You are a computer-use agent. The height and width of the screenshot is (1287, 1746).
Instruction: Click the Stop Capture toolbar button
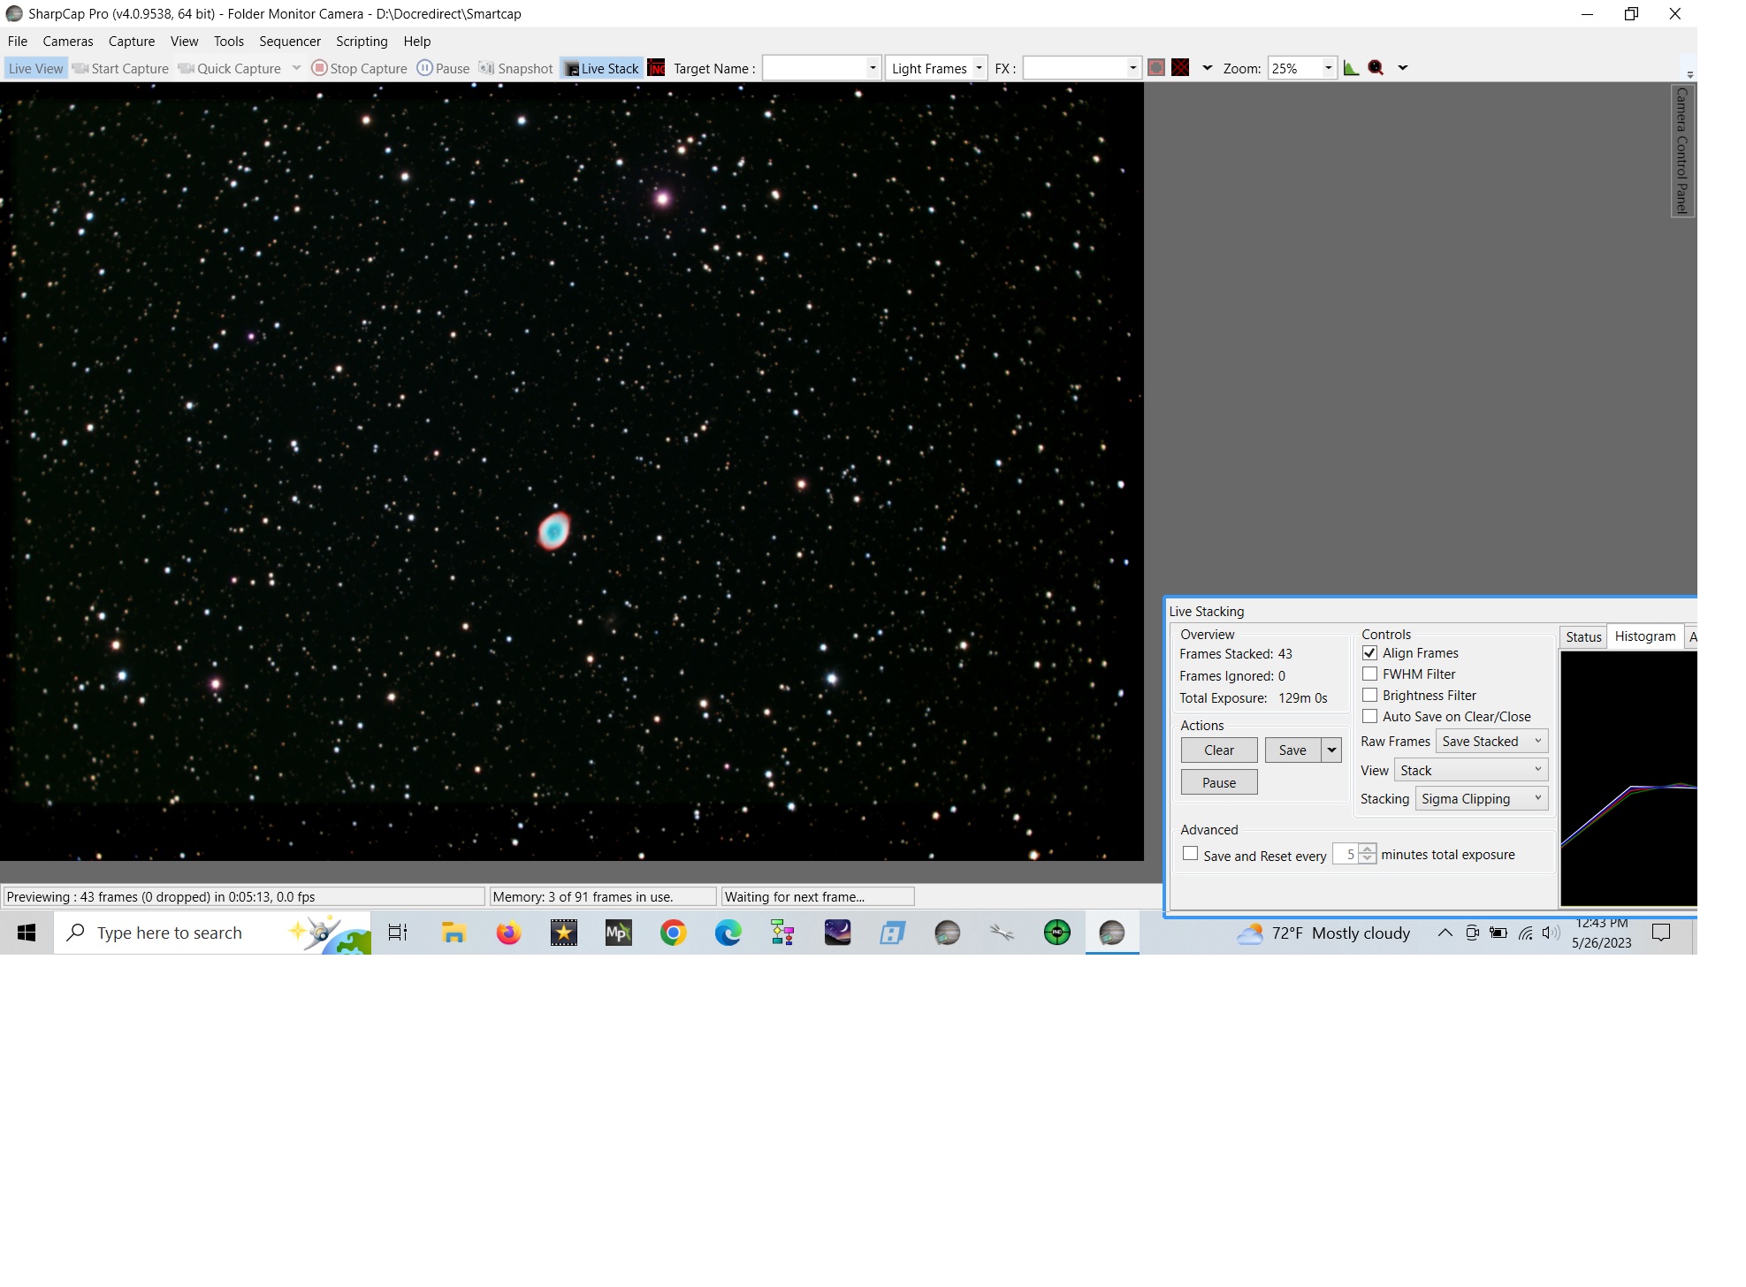(360, 68)
